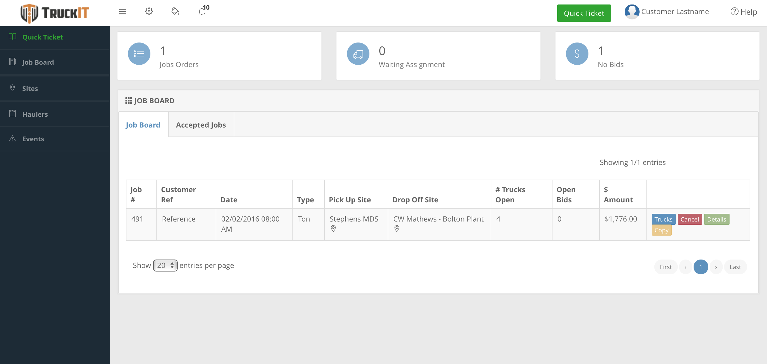This screenshot has height=364, width=767.
Task: Open entries per page dropdown
Action: [x=165, y=266]
